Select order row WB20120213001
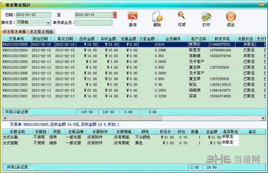This screenshot has height=173, width=268. (134, 96)
